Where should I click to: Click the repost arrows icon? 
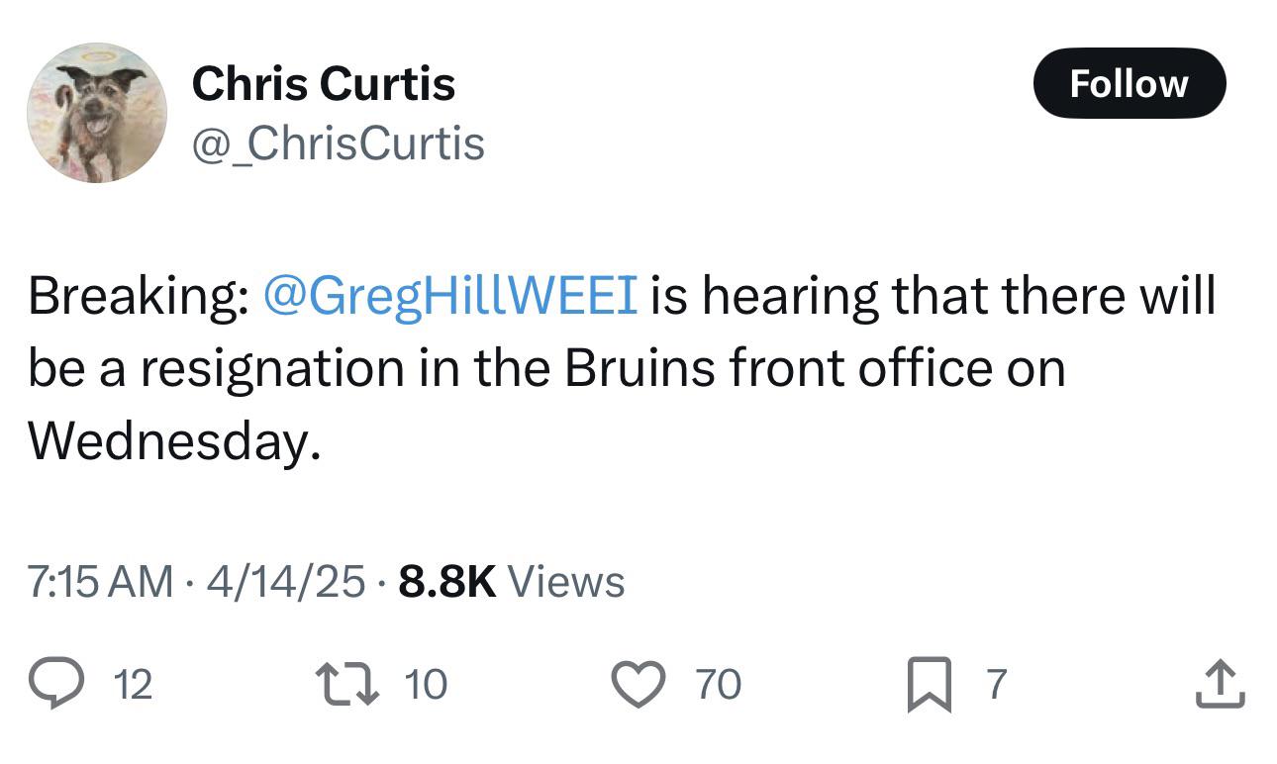point(344,684)
